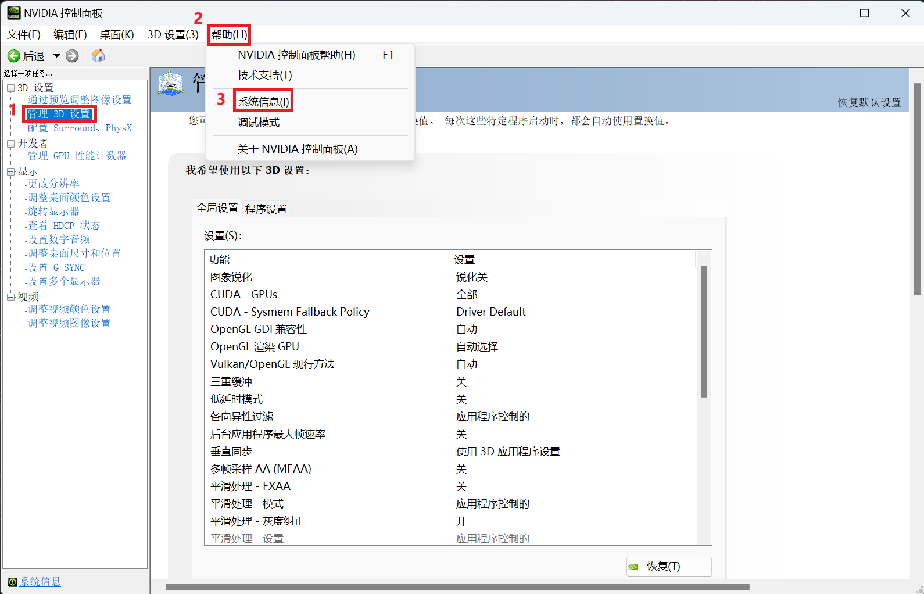Select 调试模式 in Help menu
Screen dimensions: 924x594
click(310, 123)
